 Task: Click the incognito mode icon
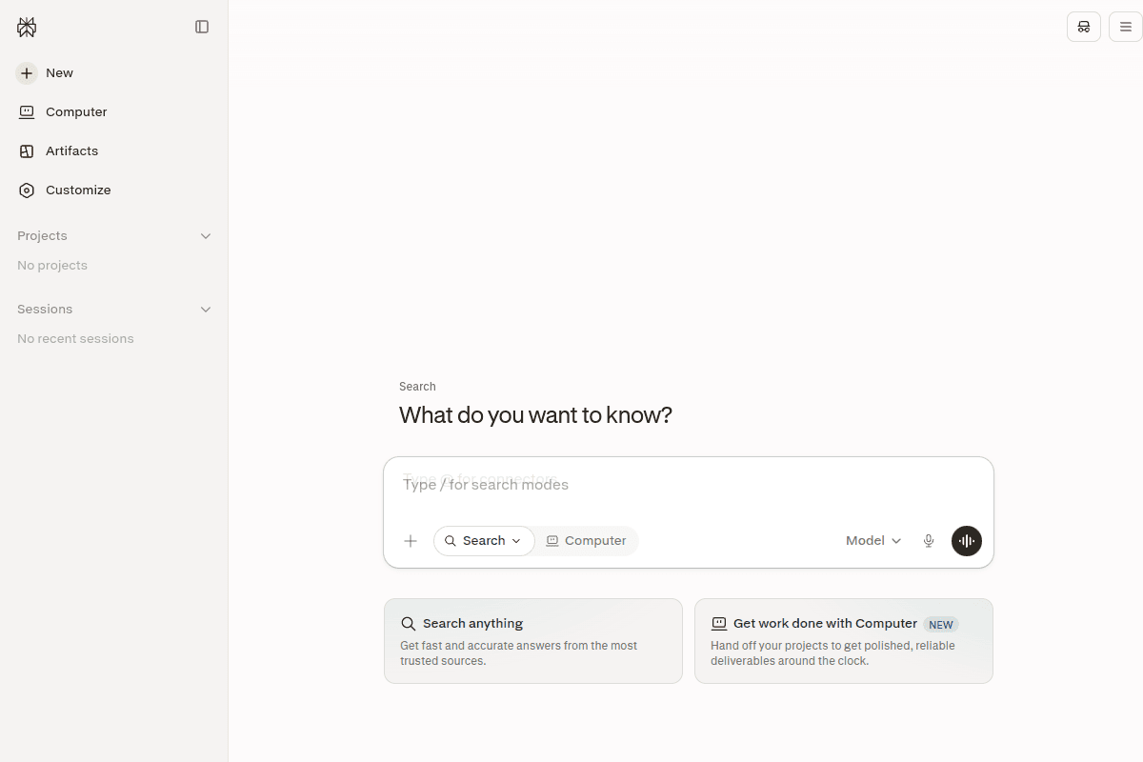[x=1084, y=27]
